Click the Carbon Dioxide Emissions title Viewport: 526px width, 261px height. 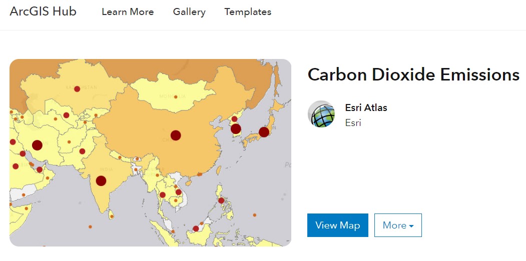(413, 74)
